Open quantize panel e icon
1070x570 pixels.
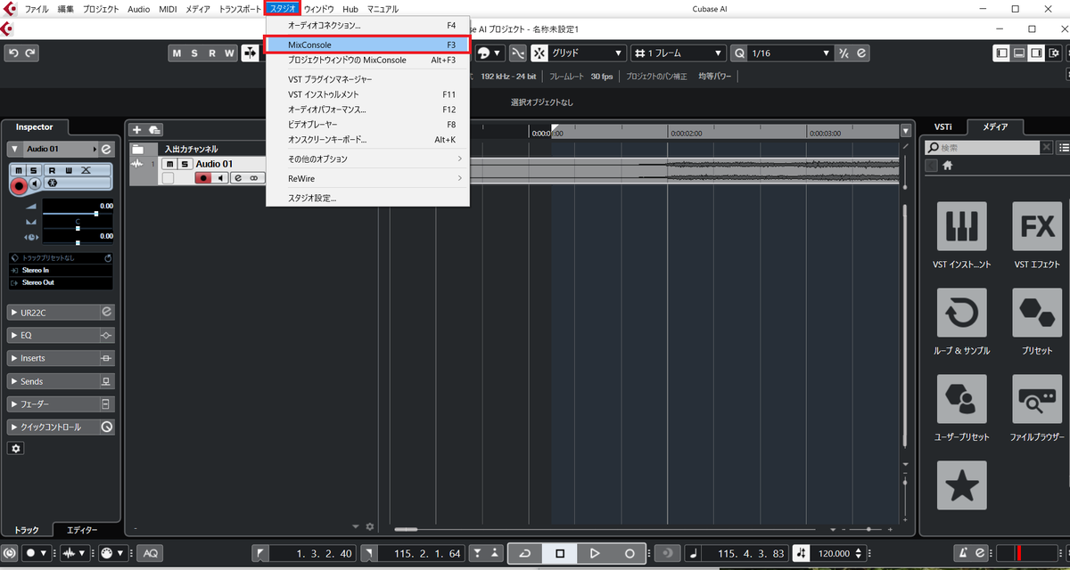(x=861, y=53)
